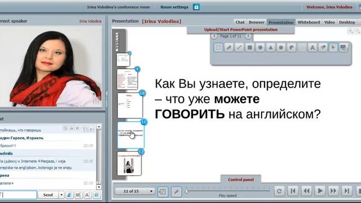Open the Control panel tab
Image resolution: width=361 pixels, height=203 pixels.
coord(241,179)
